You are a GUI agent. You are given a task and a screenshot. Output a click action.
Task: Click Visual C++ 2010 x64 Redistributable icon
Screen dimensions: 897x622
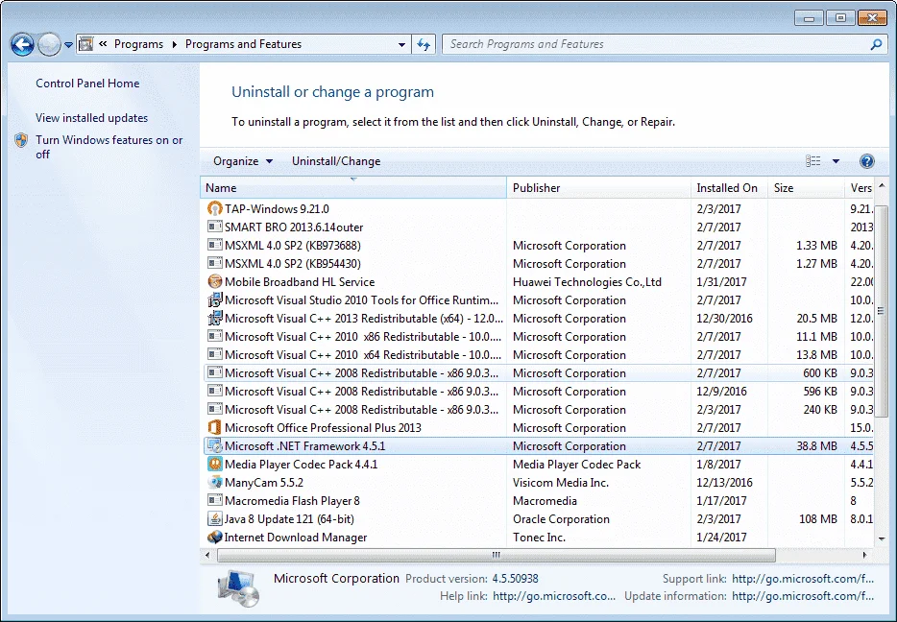[x=214, y=355]
